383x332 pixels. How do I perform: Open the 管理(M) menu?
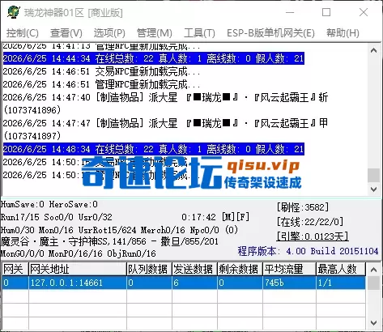[x=155, y=33]
